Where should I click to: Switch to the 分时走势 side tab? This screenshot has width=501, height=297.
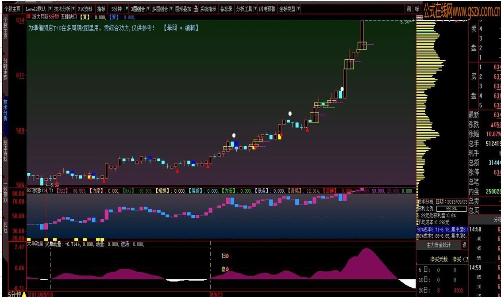[5, 69]
